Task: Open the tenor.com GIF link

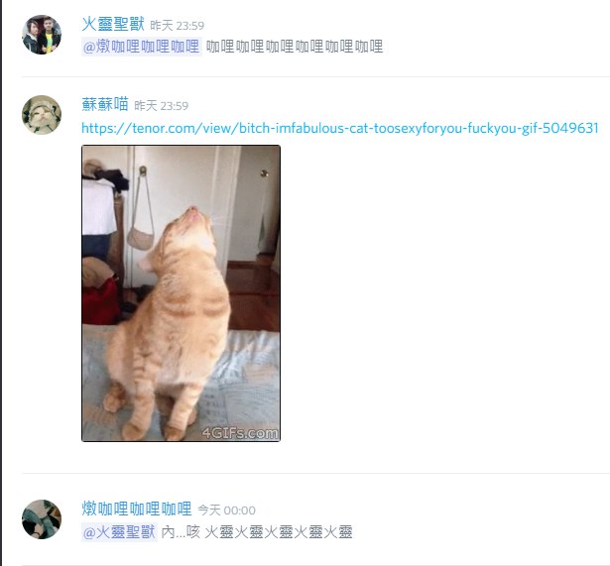Action: (x=339, y=128)
